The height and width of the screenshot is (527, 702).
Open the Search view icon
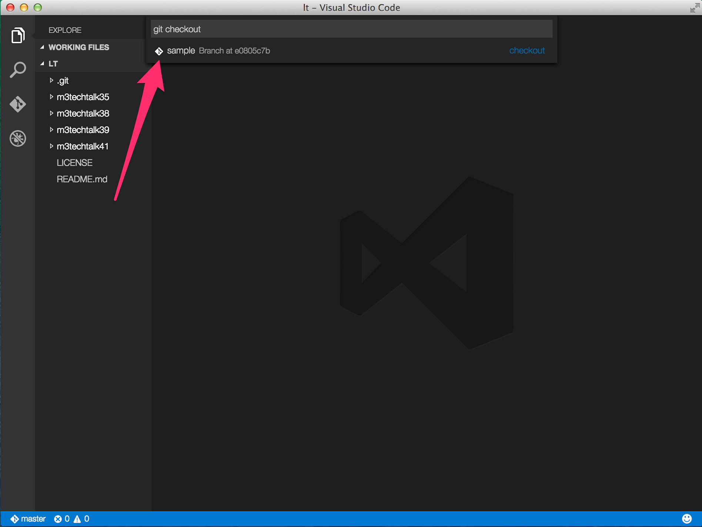tap(18, 70)
